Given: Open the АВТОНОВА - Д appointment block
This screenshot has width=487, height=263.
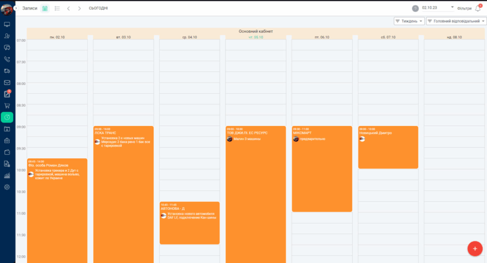Looking at the screenshot, I should (x=189, y=224).
